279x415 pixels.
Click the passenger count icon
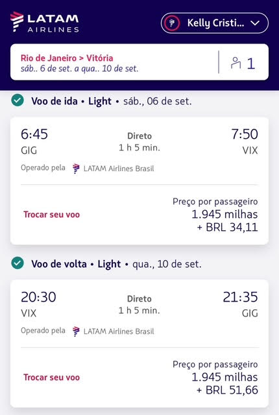point(236,63)
